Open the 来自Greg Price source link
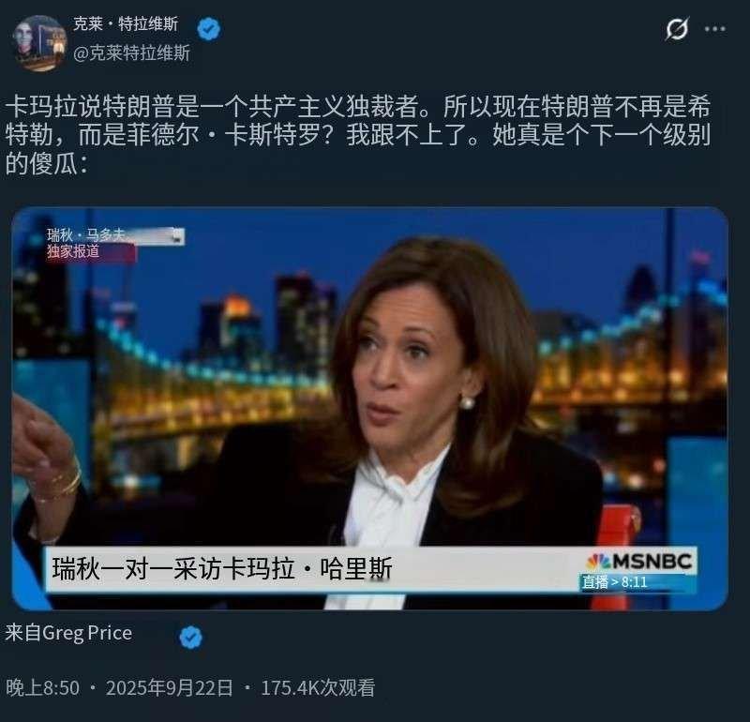 (x=68, y=633)
